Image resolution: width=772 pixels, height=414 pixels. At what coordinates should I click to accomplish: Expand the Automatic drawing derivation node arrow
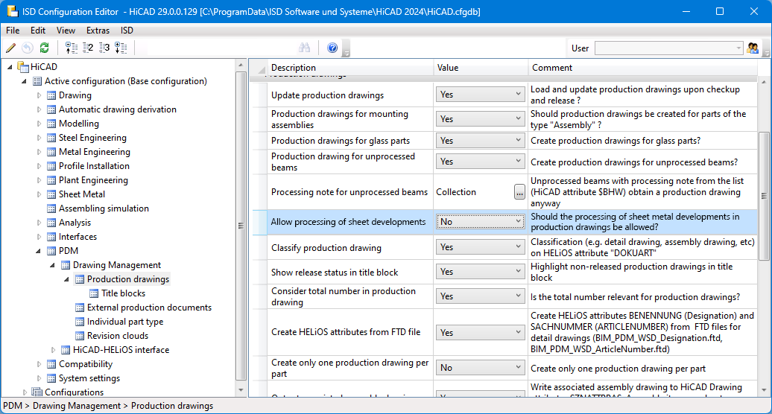[39, 109]
